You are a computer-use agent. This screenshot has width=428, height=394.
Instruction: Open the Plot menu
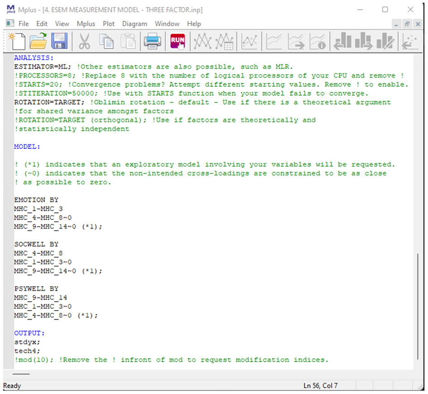click(108, 24)
